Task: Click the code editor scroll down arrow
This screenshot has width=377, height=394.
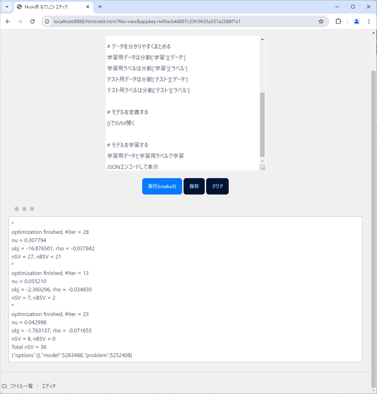Action: coord(262,161)
